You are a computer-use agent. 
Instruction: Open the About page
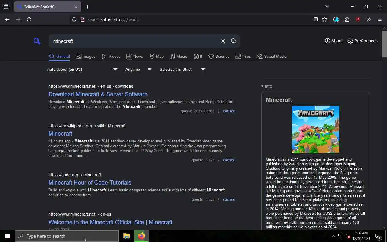coord(334,41)
